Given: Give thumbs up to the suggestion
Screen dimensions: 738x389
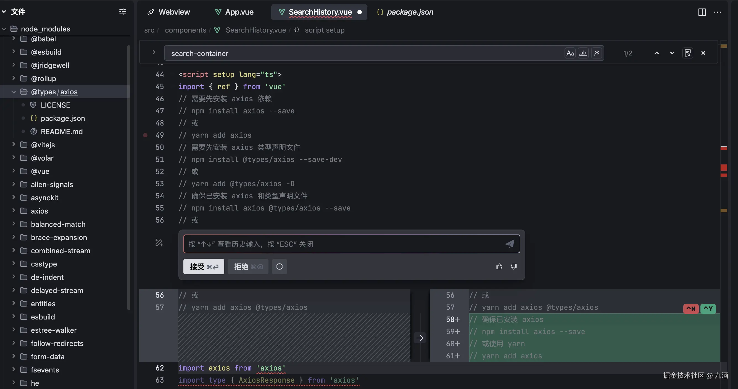Looking at the screenshot, I should pos(499,267).
